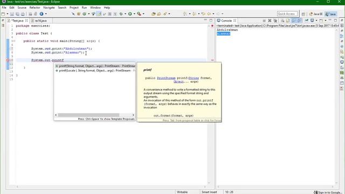345x194 pixels.
Task: Open the Run menu
Action: pos(84,8)
